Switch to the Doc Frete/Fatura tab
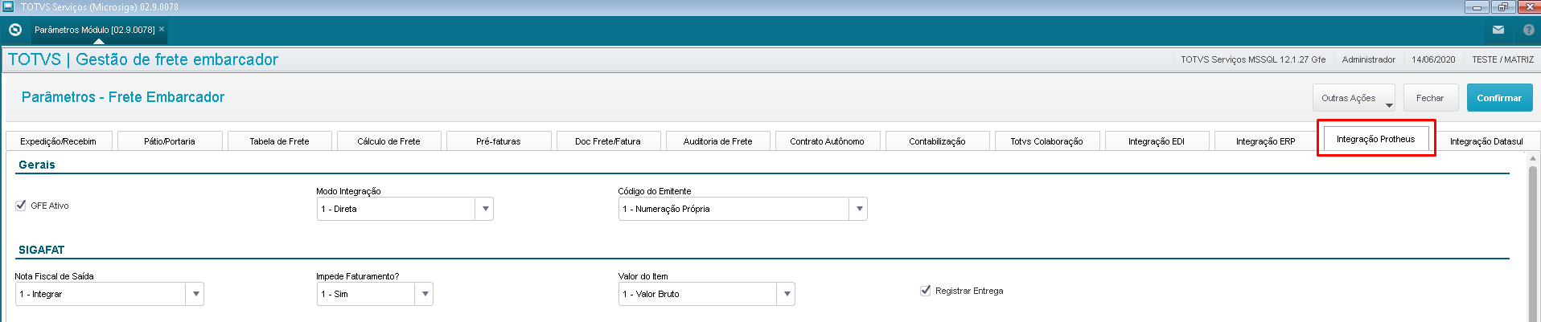The image size is (1541, 322). (x=608, y=141)
